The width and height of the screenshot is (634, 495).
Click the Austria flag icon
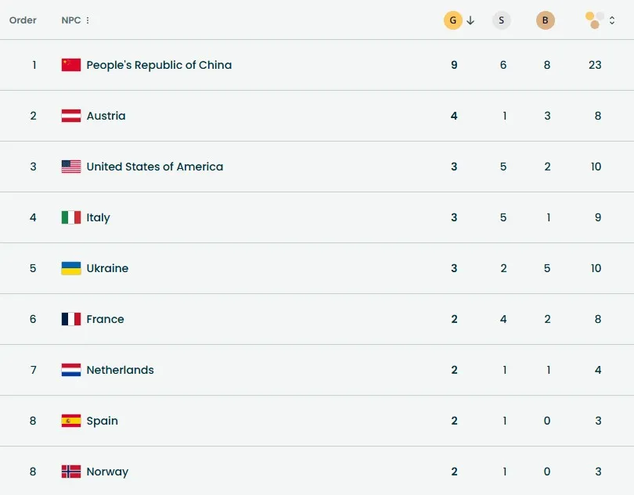(x=71, y=116)
